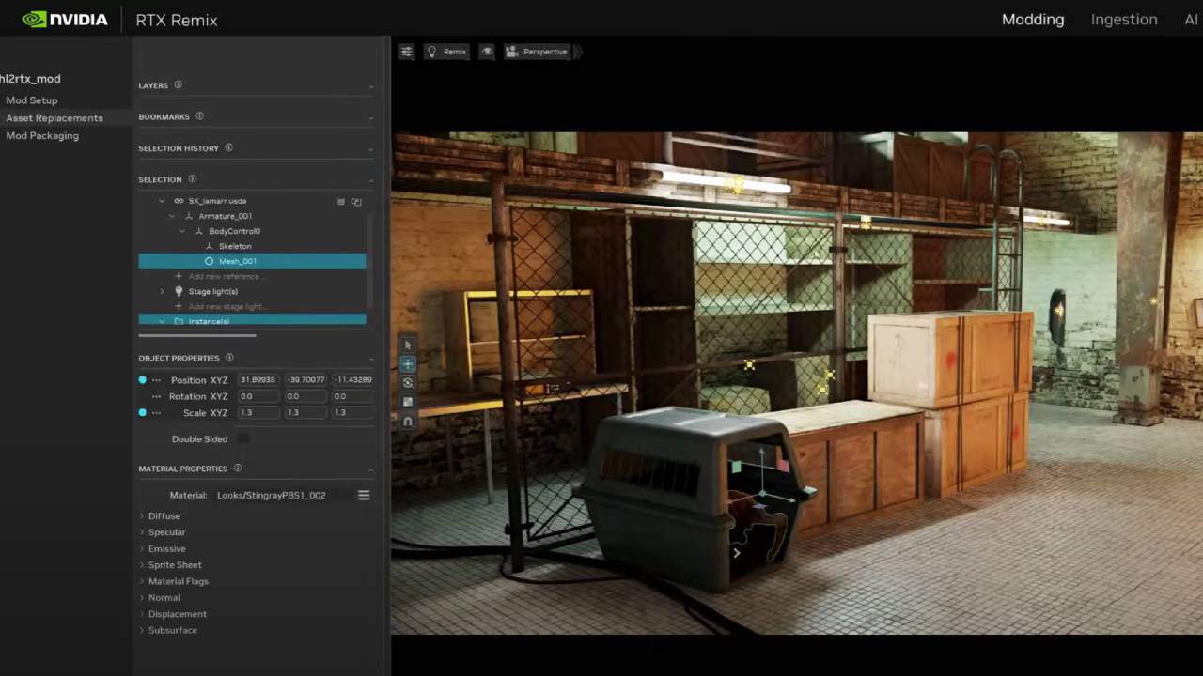Enable the Double Sided checkbox

click(242, 438)
